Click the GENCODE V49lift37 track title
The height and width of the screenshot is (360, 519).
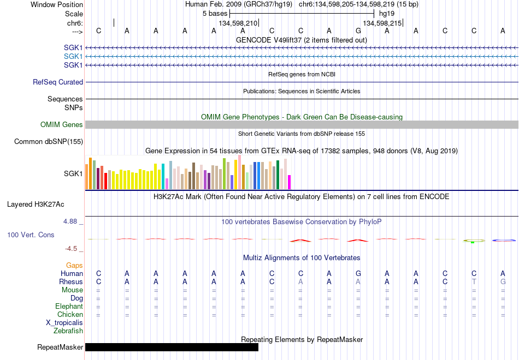tap(301, 40)
